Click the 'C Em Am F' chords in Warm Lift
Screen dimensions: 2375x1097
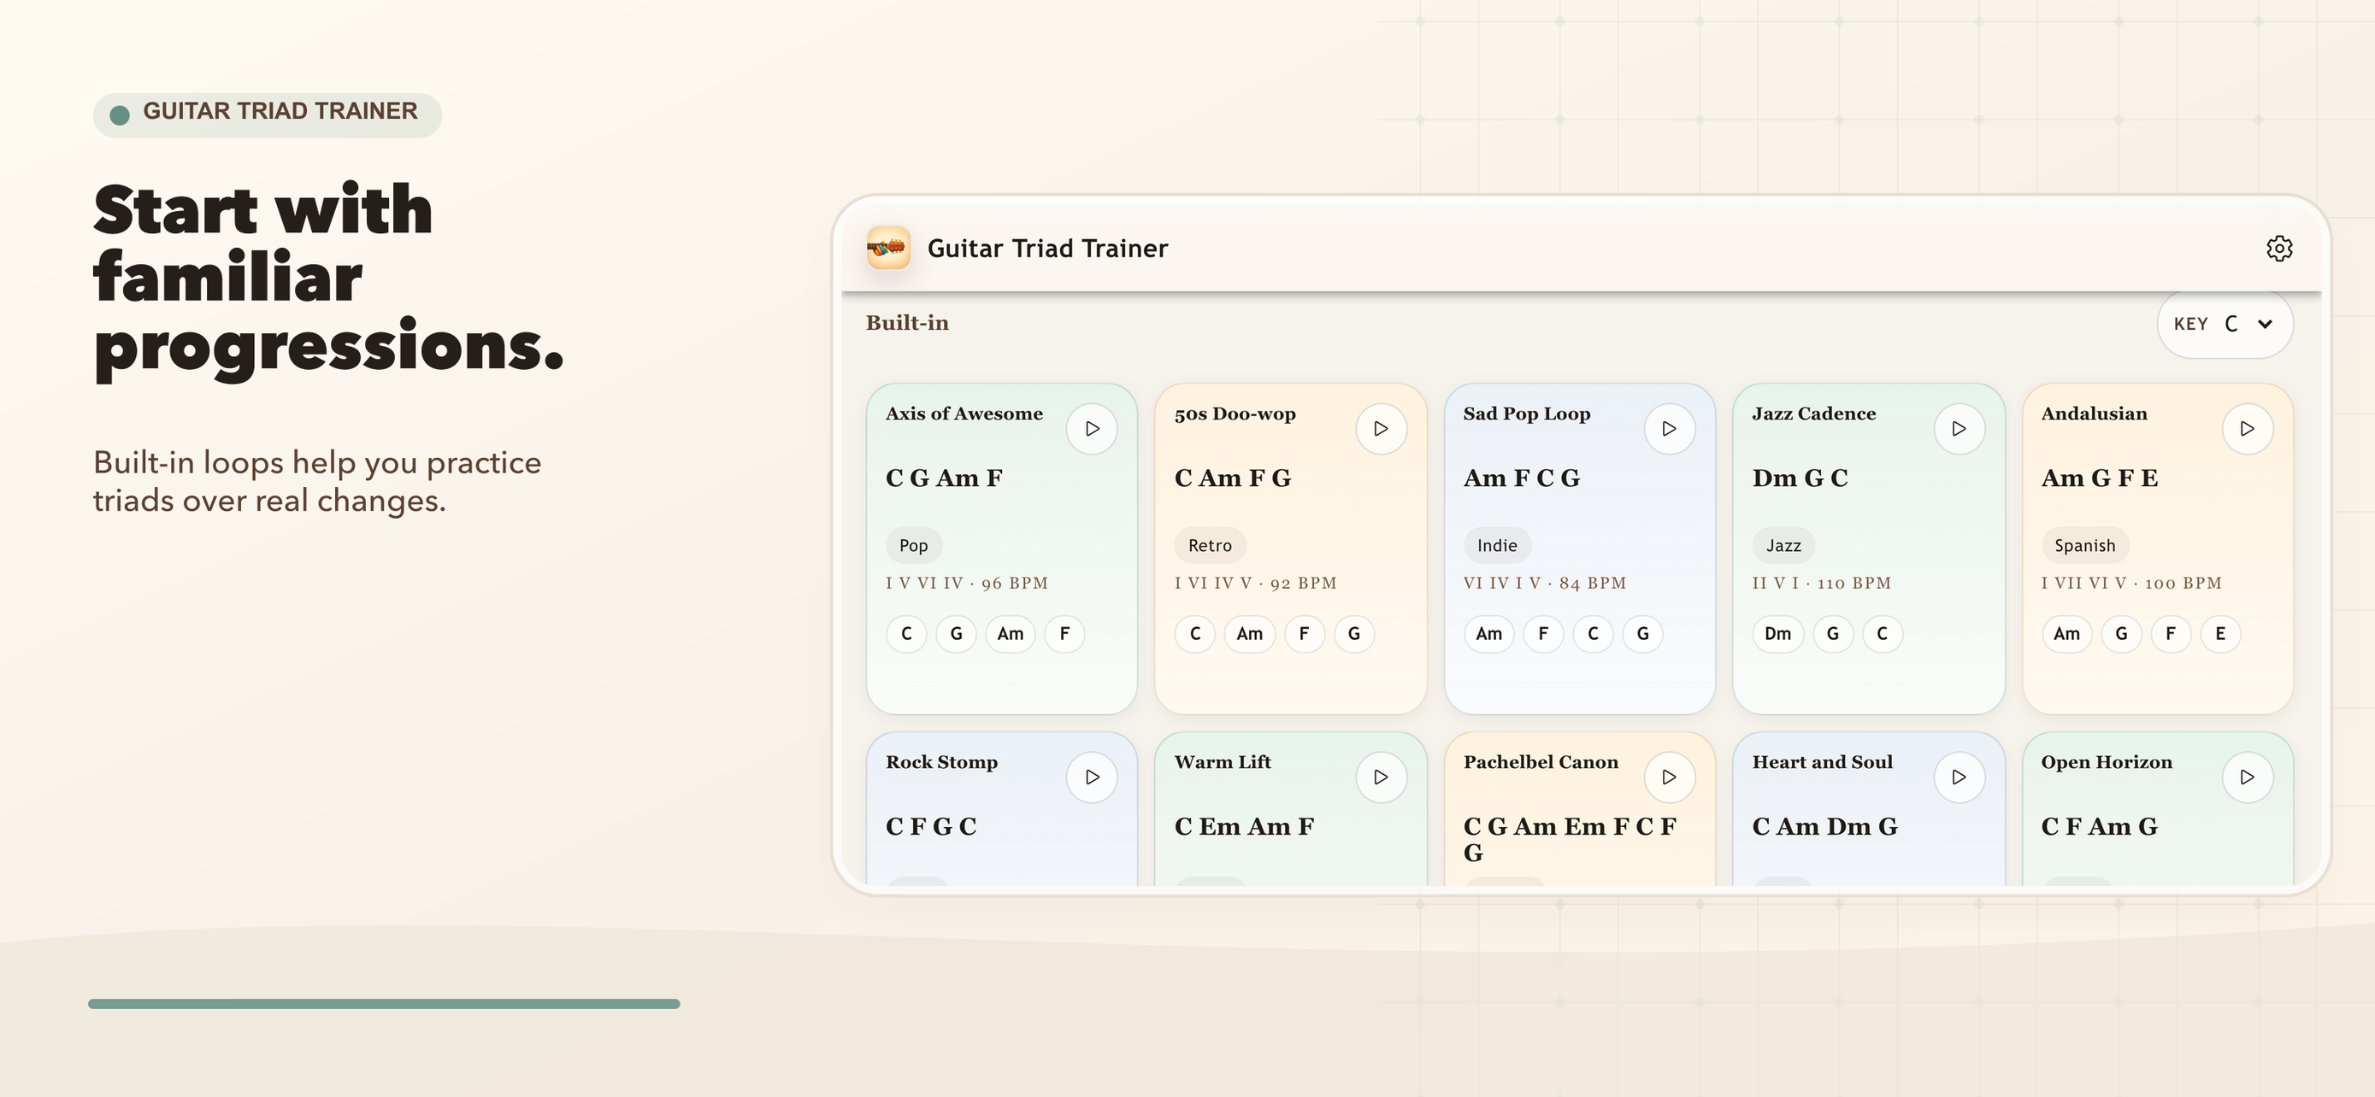click(1244, 826)
